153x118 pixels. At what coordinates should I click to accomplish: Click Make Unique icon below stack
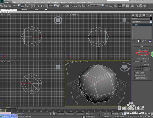[143, 41]
